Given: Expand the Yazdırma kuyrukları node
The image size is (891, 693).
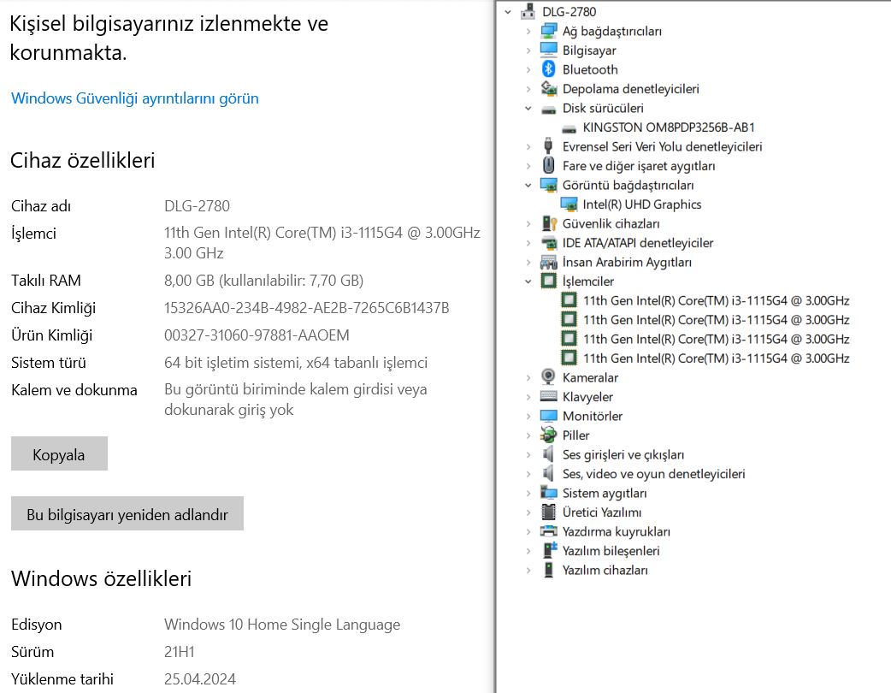Looking at the screenshot, I should (x=528, y=531).
